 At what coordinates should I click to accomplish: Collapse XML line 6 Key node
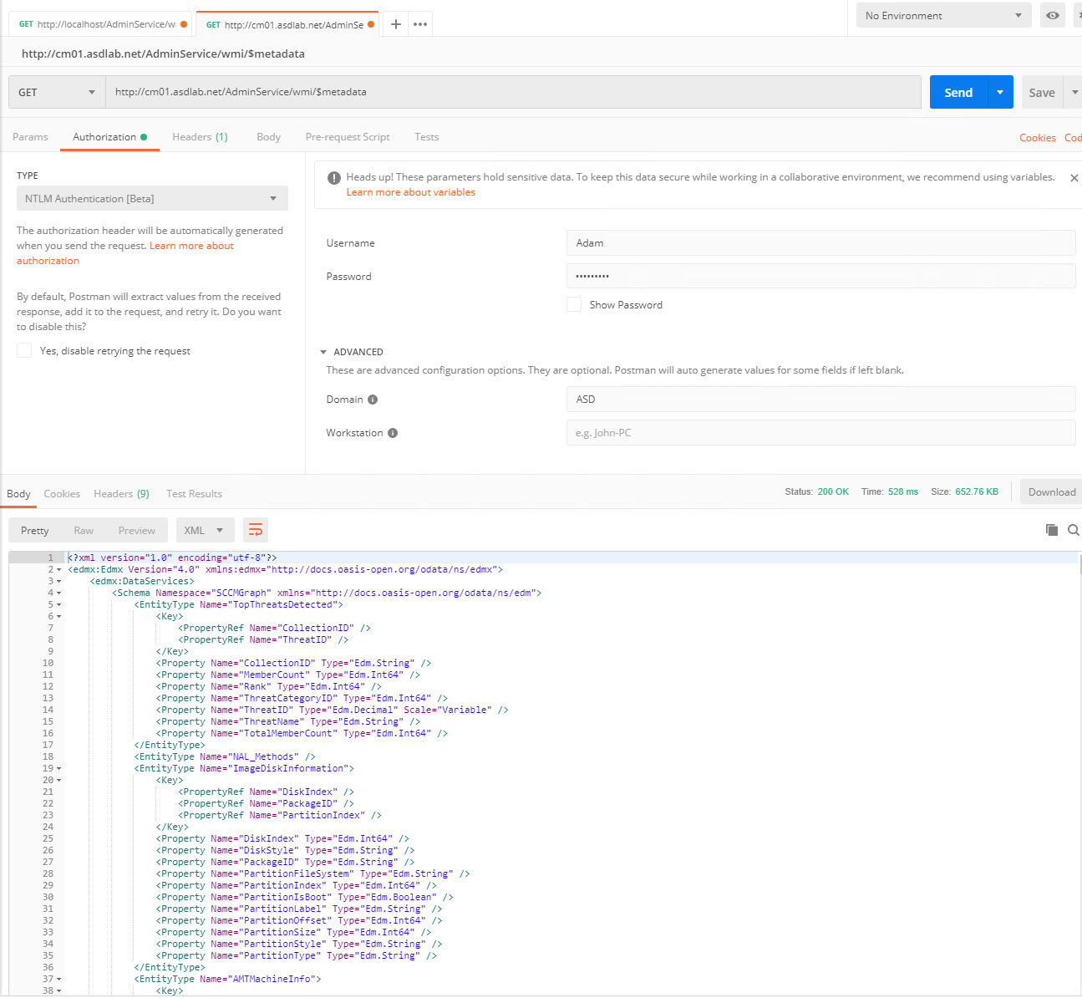59,616
